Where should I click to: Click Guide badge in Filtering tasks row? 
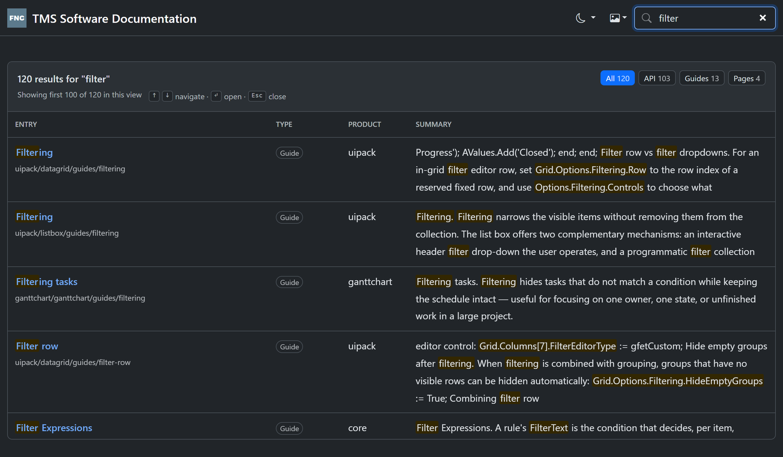pyautogui.click(x=289, y=283)
